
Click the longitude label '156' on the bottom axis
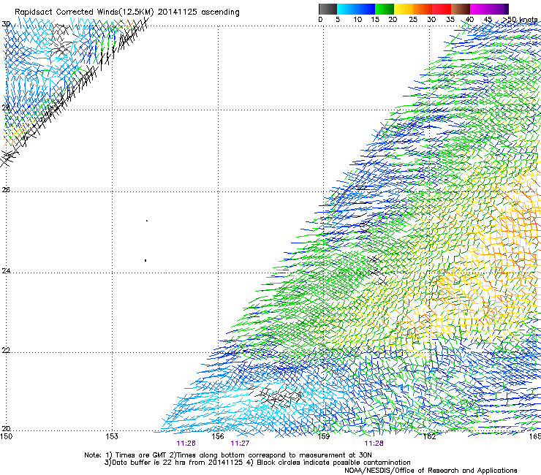pyautogui.click(x=218, y=437)
